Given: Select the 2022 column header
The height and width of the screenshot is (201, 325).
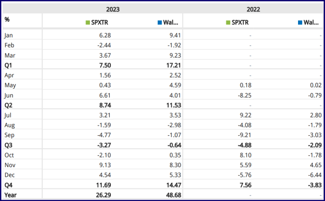Looking at the screenshot, I should click(253, 10).
